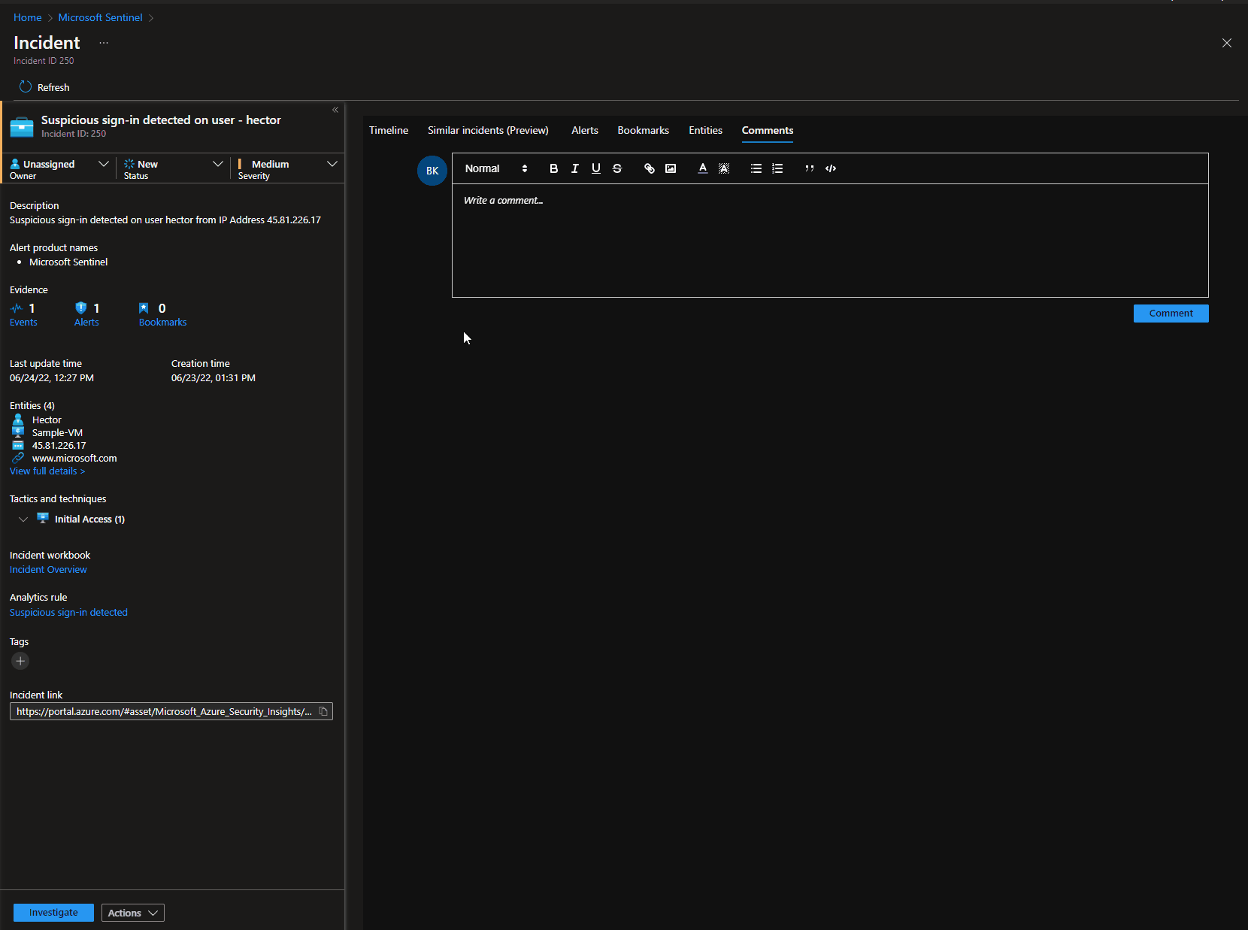
Task: Insert a numbered list
Action: pyautogui.click(x=777, y=168)
